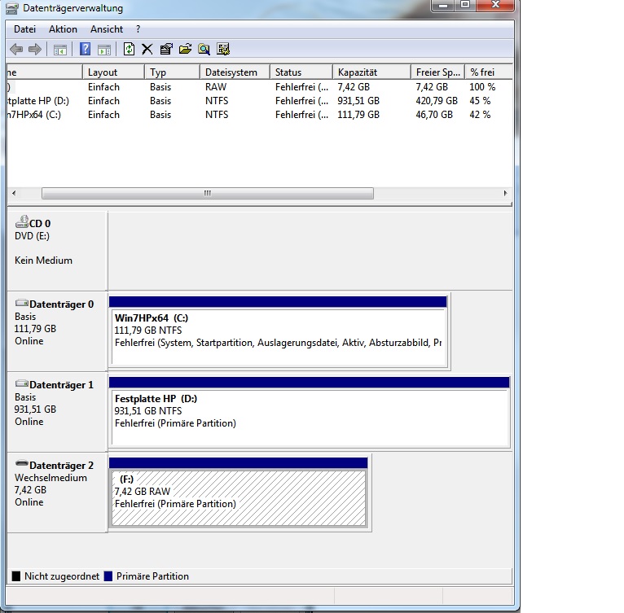The height and width of the screenshot is (613, 624).
Task: Maximize the Datenträgerverwaltung window
Action: coord(465,6)
